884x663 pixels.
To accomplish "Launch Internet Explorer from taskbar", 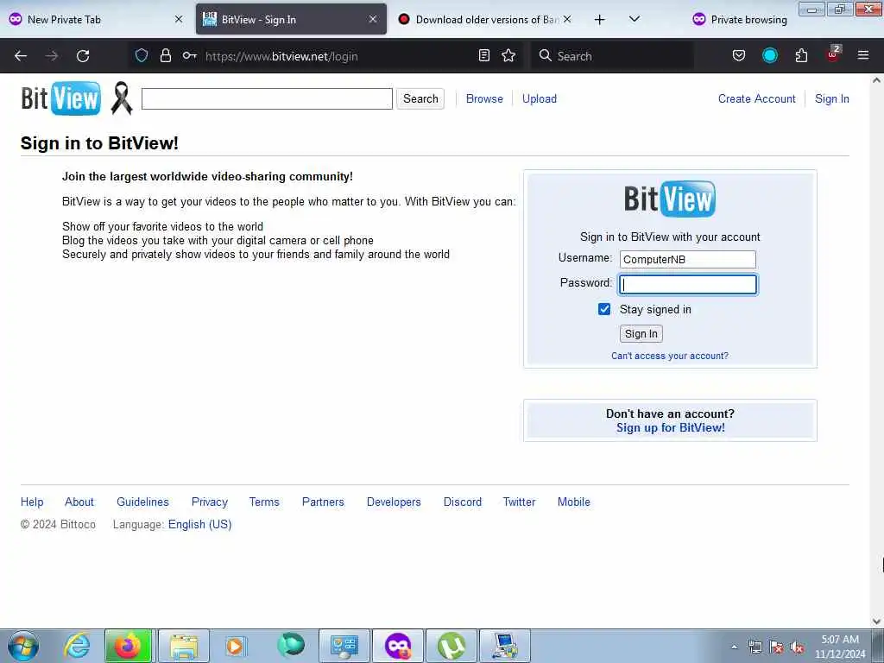I will coord(77,646).
